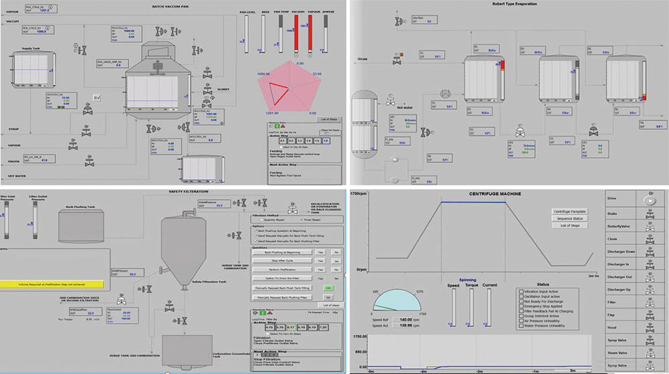Open the FlowControl faceplate in Filtration
Image resolution: width=669 pixels, height=374 pixels.
[x=122, y=315]
